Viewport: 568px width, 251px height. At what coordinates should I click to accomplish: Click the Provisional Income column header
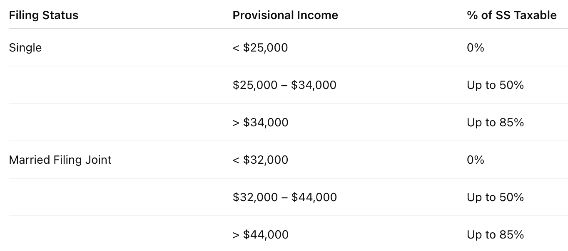[285, 15]
